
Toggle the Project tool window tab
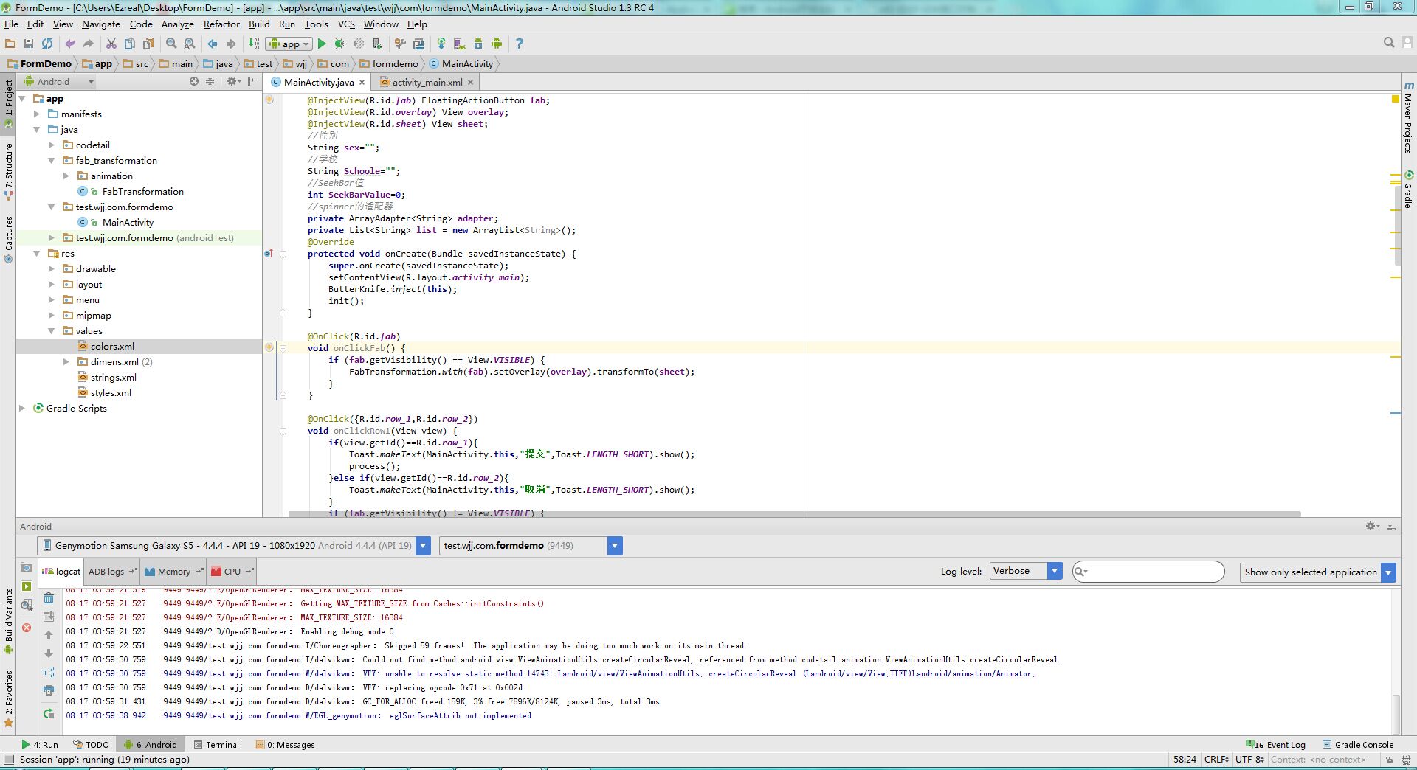[8, 103]
